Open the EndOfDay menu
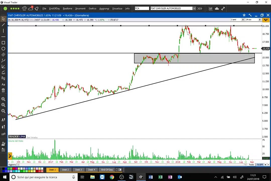This screenshot has height=181, width=271. (x=54, y=9)
